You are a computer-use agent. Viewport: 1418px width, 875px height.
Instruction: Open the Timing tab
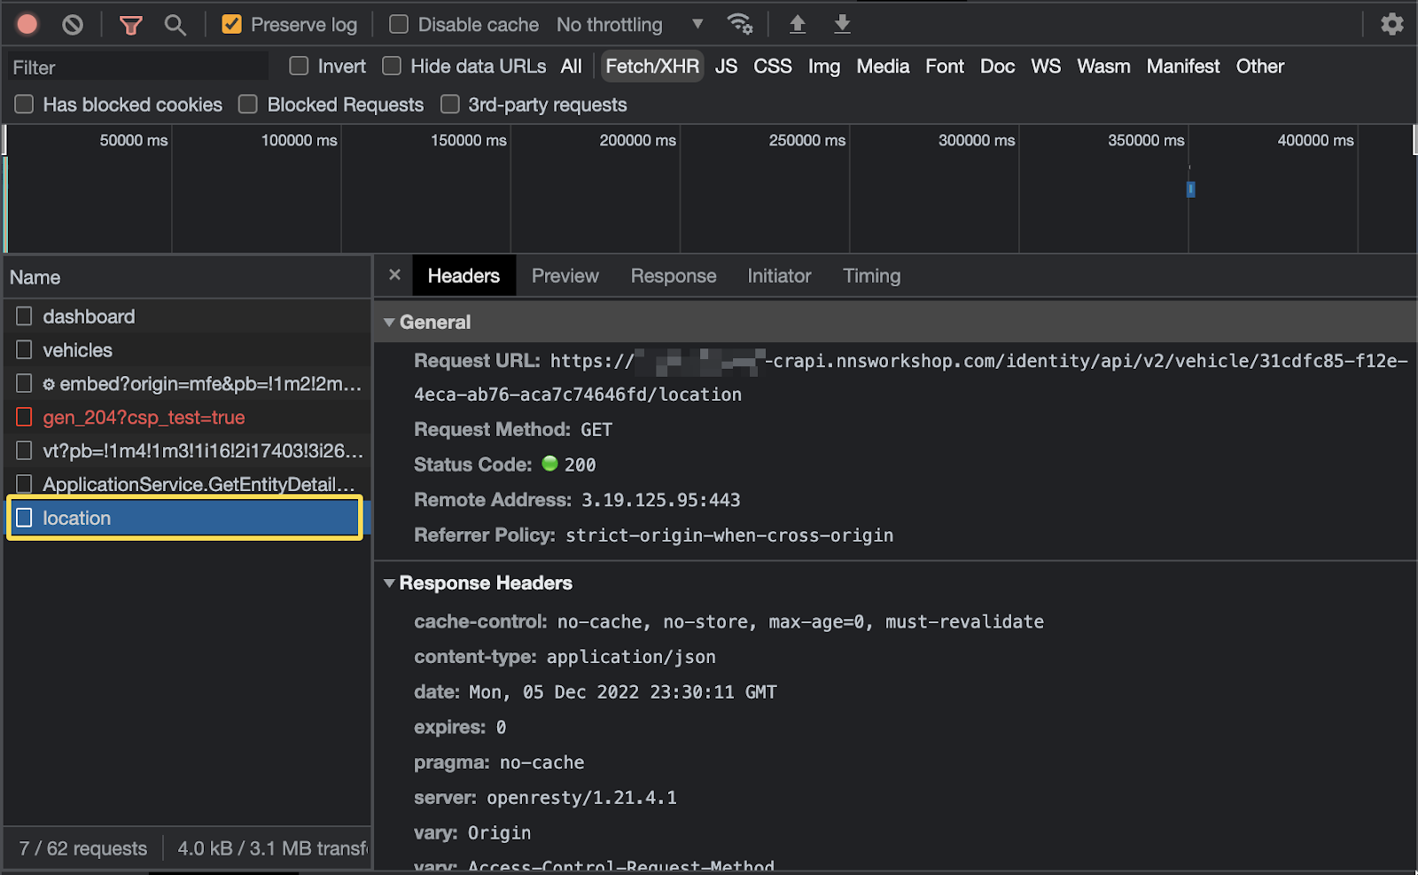[x=872, y=276]
